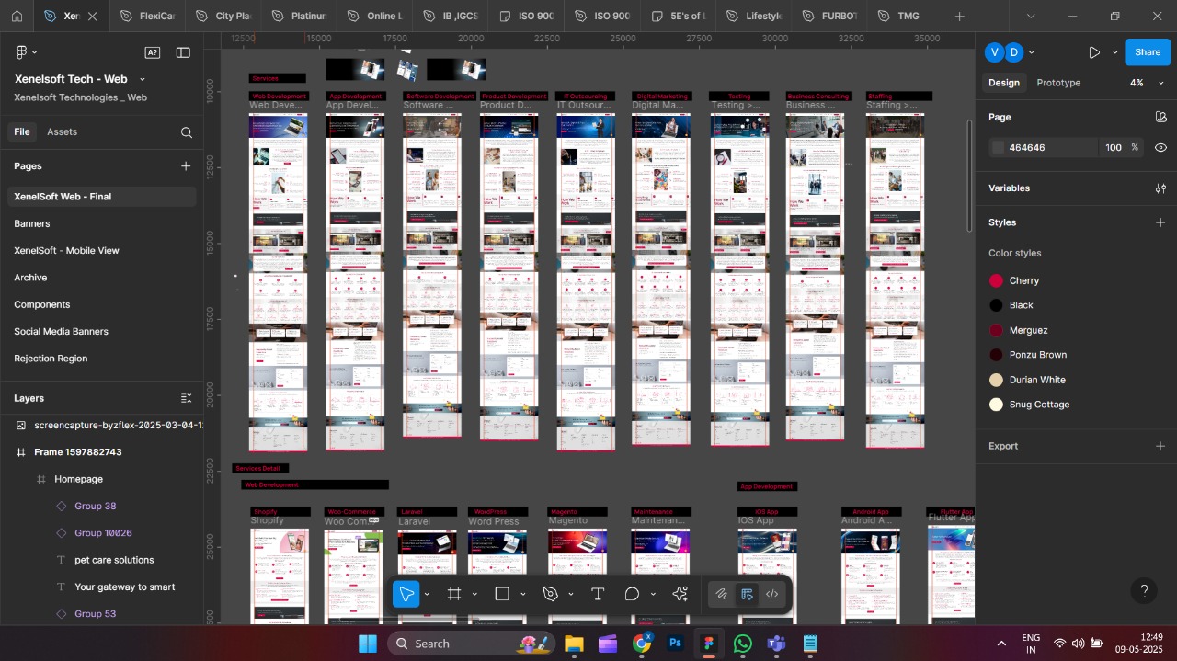Open the Actions AI sparkle tool
1177x661 pixels.
(680, 594)
